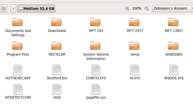Image resolution: width=193 pixels, height=112 pixels.
Task: Toggle the text location edit button
Action: point(4,9)
